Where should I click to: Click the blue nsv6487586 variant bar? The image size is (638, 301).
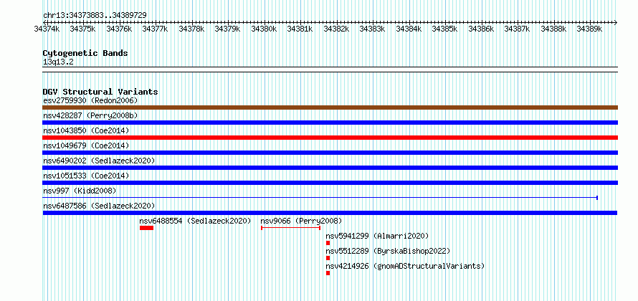(330, 213)
